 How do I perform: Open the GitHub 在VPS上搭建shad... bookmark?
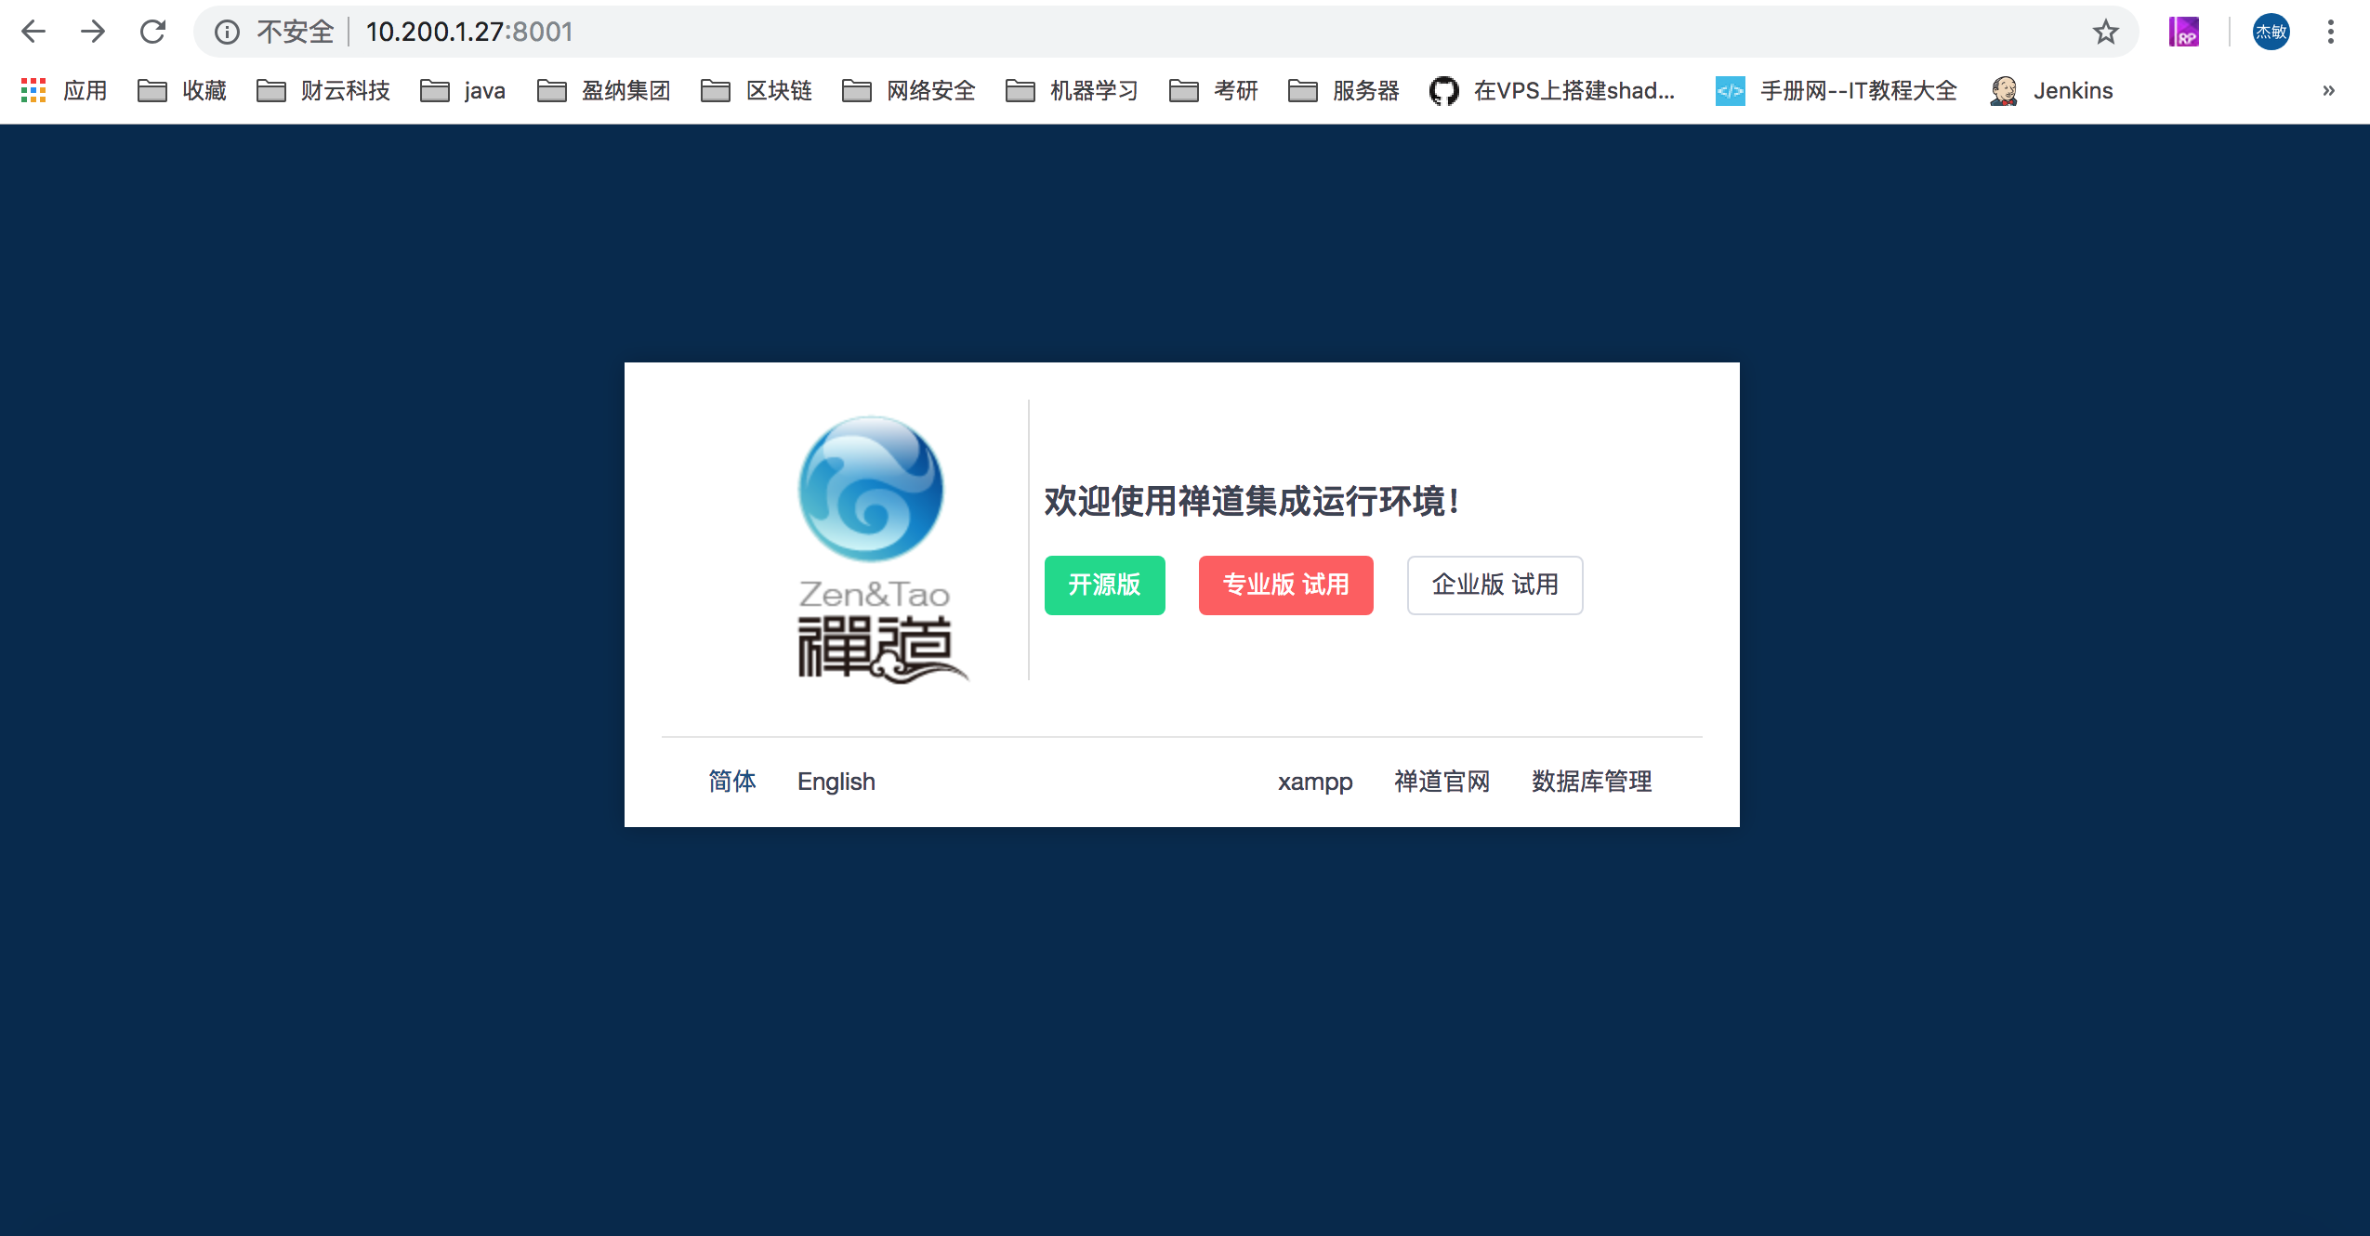(1552, 90)
